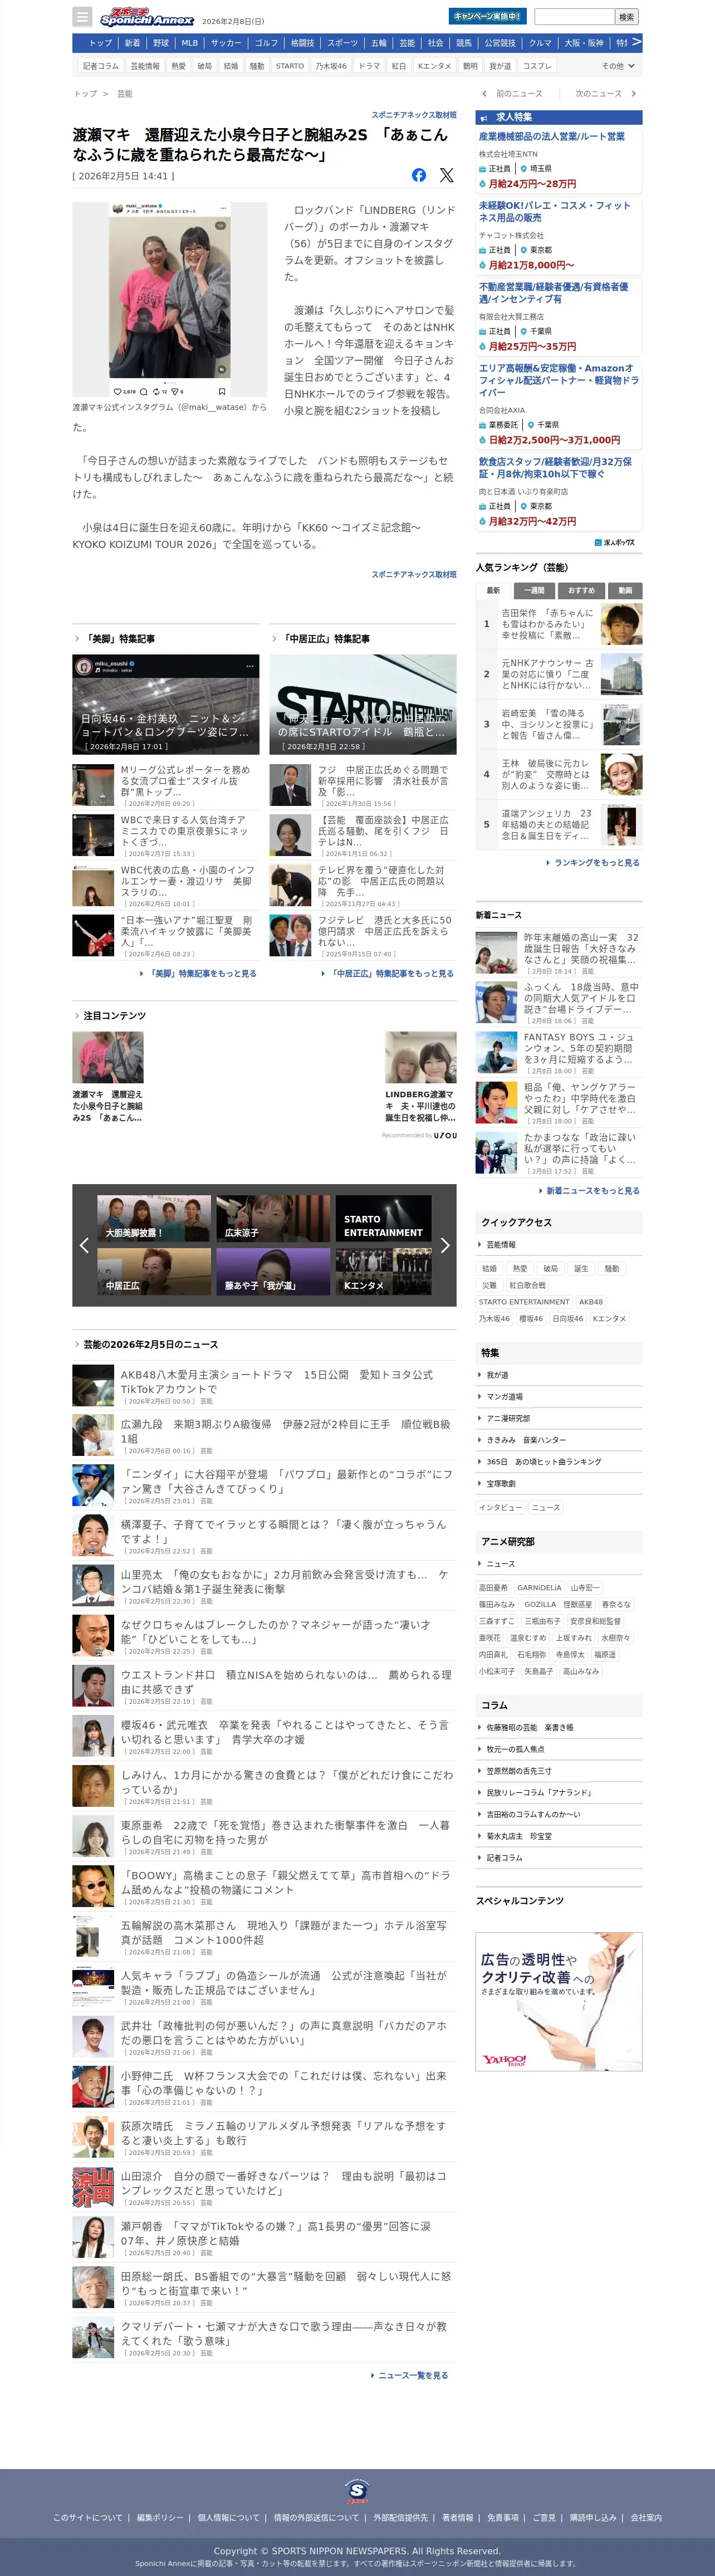Viewport: 715px width, 2576px height.
Task: Open the hamburger menu icon
Action: point(82,17)
